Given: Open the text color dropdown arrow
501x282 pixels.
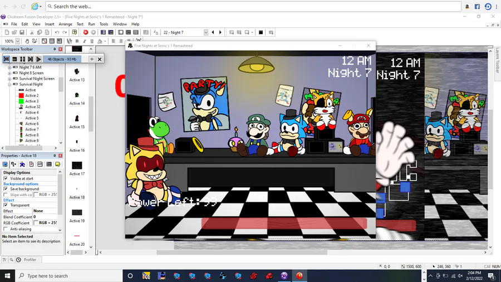Looking at the screenshot, I should 105,41.
